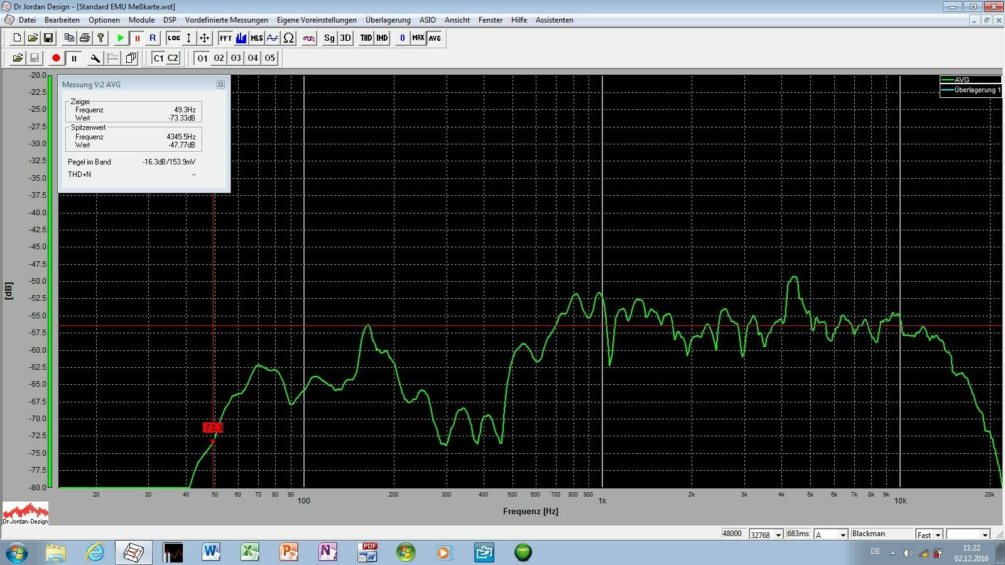
Task: Click the red-blue overlay curves icon
Action: tap(309, 38)
